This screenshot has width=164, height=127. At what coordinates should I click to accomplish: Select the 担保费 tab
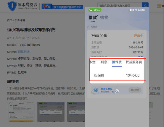coord(117,62)
